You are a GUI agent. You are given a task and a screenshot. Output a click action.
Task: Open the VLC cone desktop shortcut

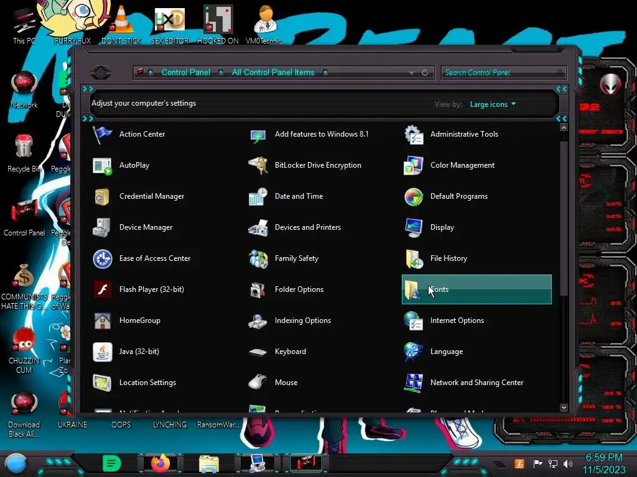point(121,25)
